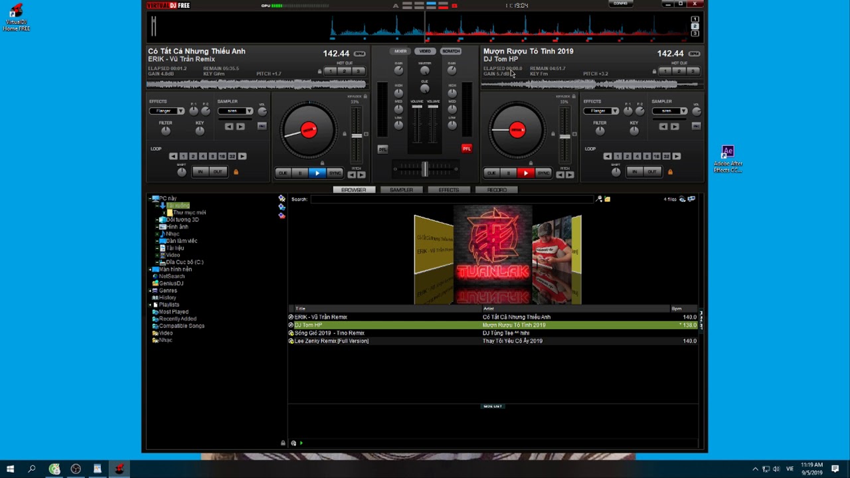This screenshot has height=478, width=850.
Task: Toggle the right deck keylock padlock
Action: [x=574, y=96]
